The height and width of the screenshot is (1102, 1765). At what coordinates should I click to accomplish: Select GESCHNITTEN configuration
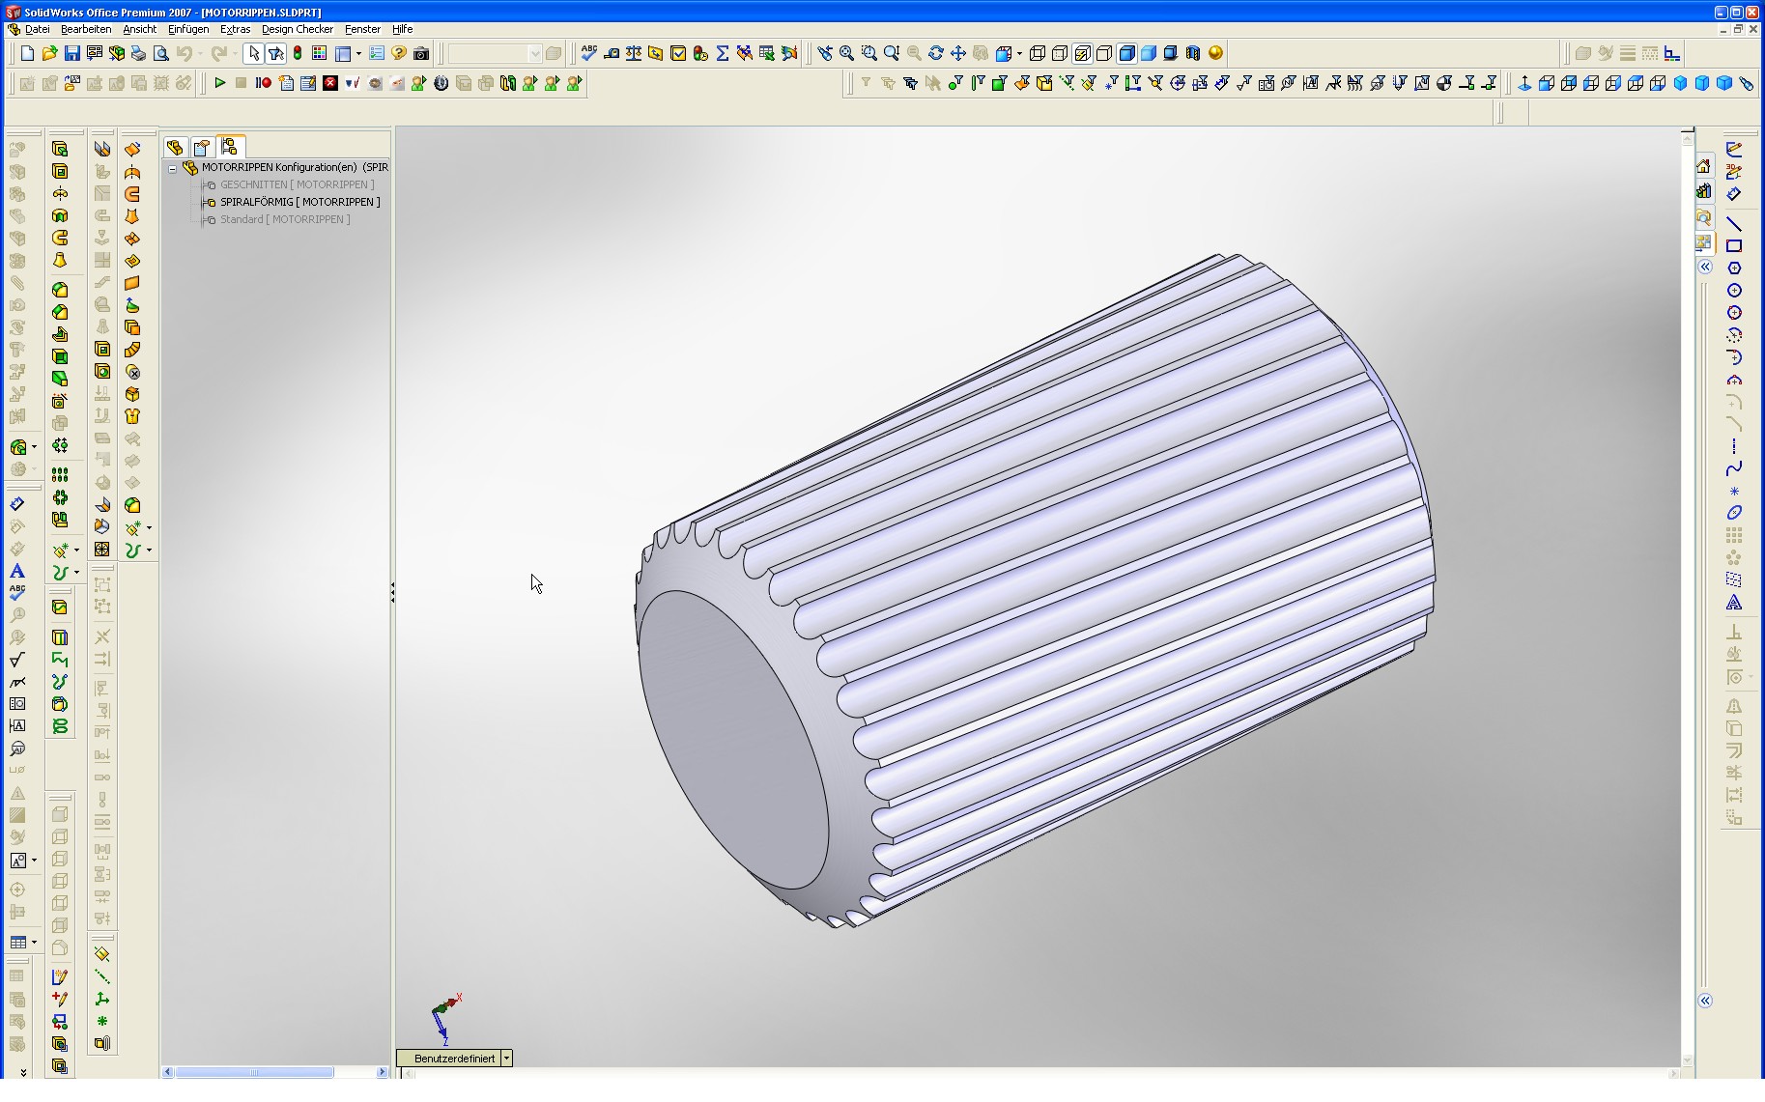[297, 184]
